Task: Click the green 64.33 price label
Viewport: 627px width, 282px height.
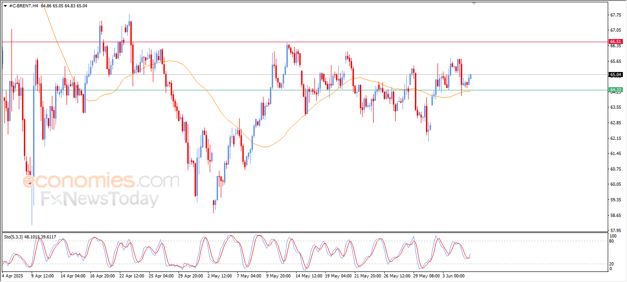Action: (x=616, y=90)
